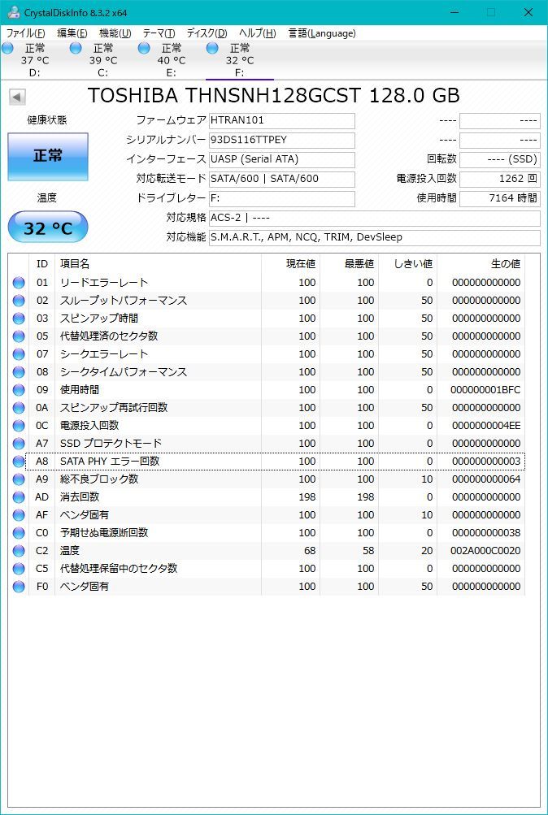Image resolution: width=548 pixels, height=815 pixels.
Task: Click the しきい値 column header
Action: [408, 264]
